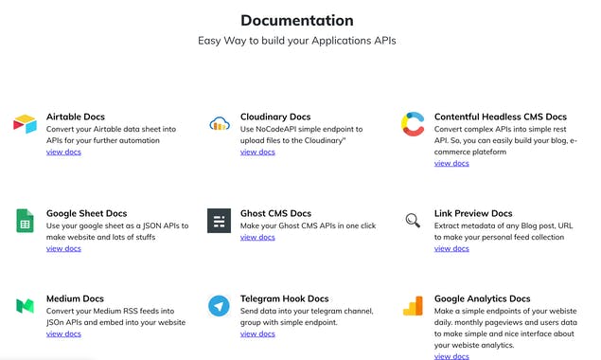Viewport: 601px width, 360px height.
Task: Click 'Extract metadata of any Blog post' description
Action: (x=504, y=231)
